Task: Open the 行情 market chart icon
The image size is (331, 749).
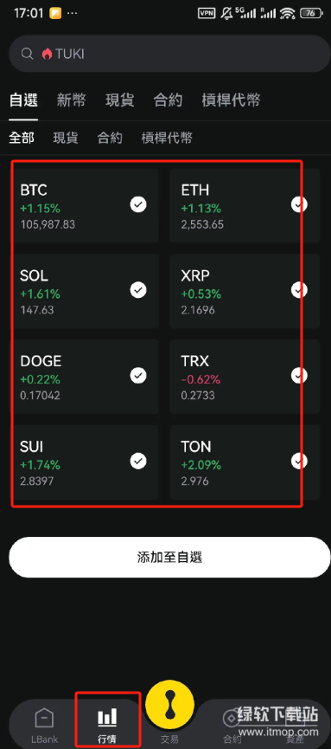Action: pyautogui.click(x=107, y=716)
